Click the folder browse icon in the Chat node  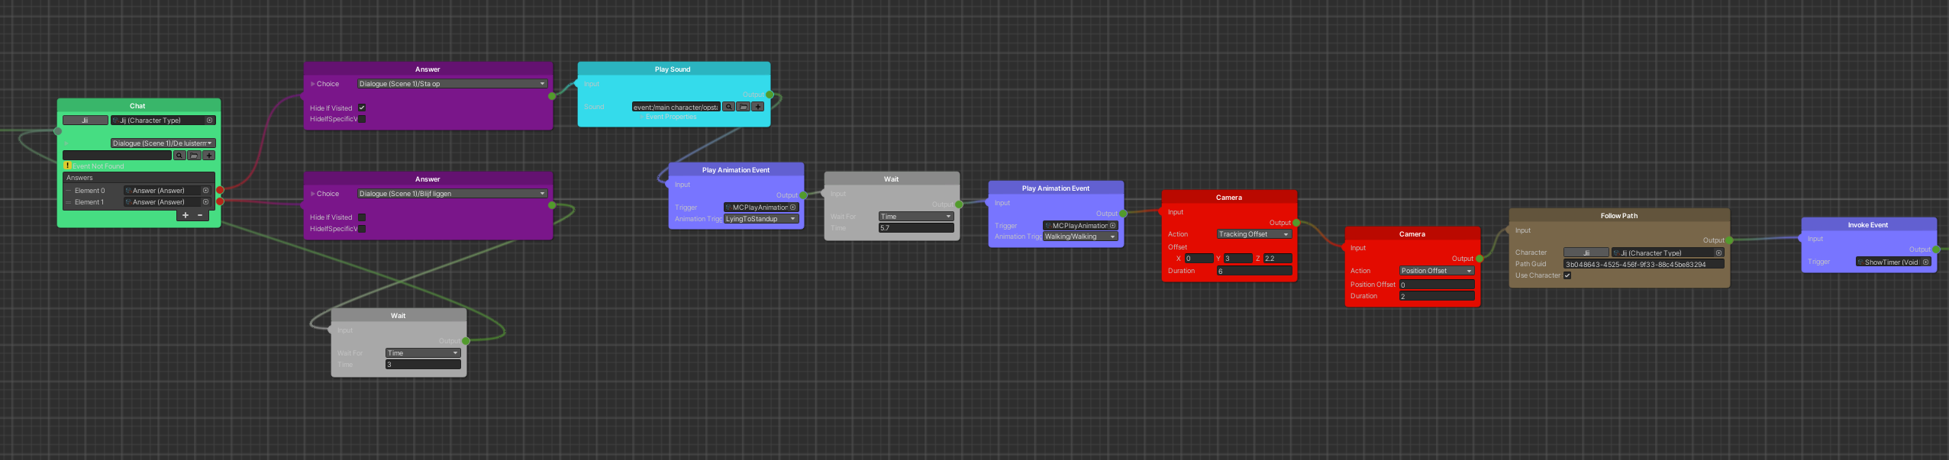pyautogui.click(x=194, y=156)
